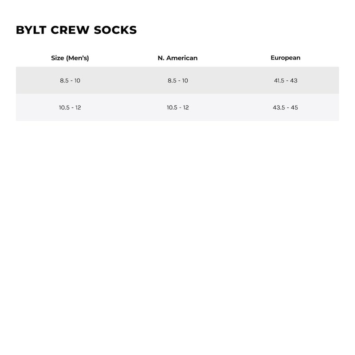Click 8.5 - 10 under Size (Men's)

70,81
